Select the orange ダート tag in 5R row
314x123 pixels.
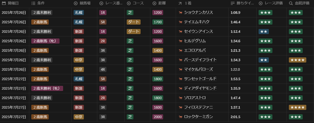point(133,22)
